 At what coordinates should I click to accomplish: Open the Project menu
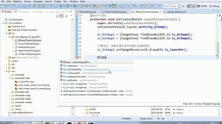(58, 1)
